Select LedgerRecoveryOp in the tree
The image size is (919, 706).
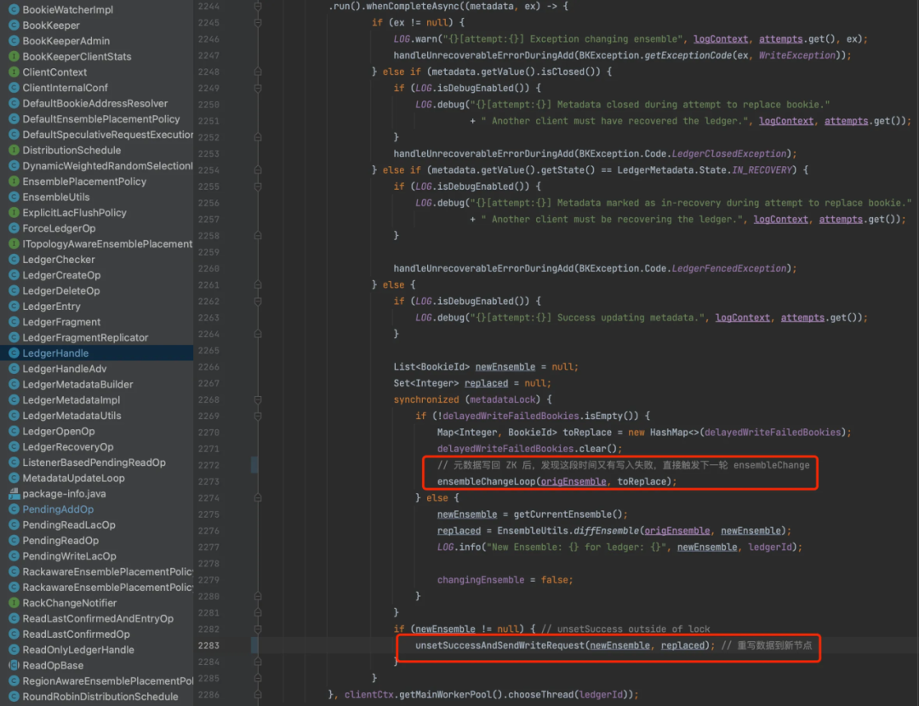[68, 447]
